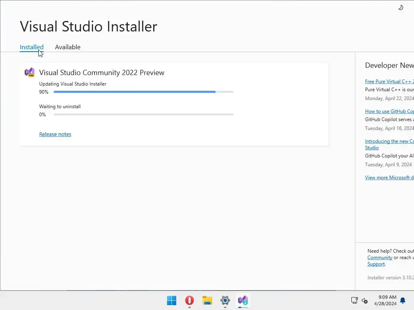414x310 pixels.
Task: Open notifications bell icon
Action: [x=403, y=300]
